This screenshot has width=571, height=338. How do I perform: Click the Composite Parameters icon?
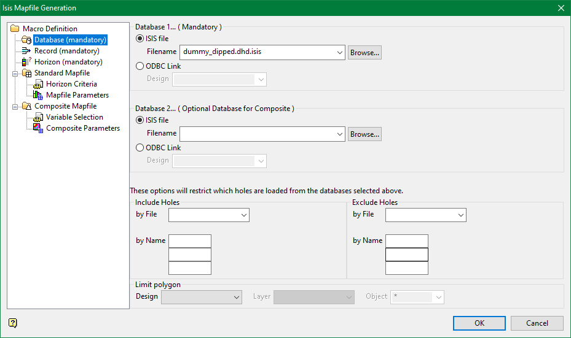38,128
